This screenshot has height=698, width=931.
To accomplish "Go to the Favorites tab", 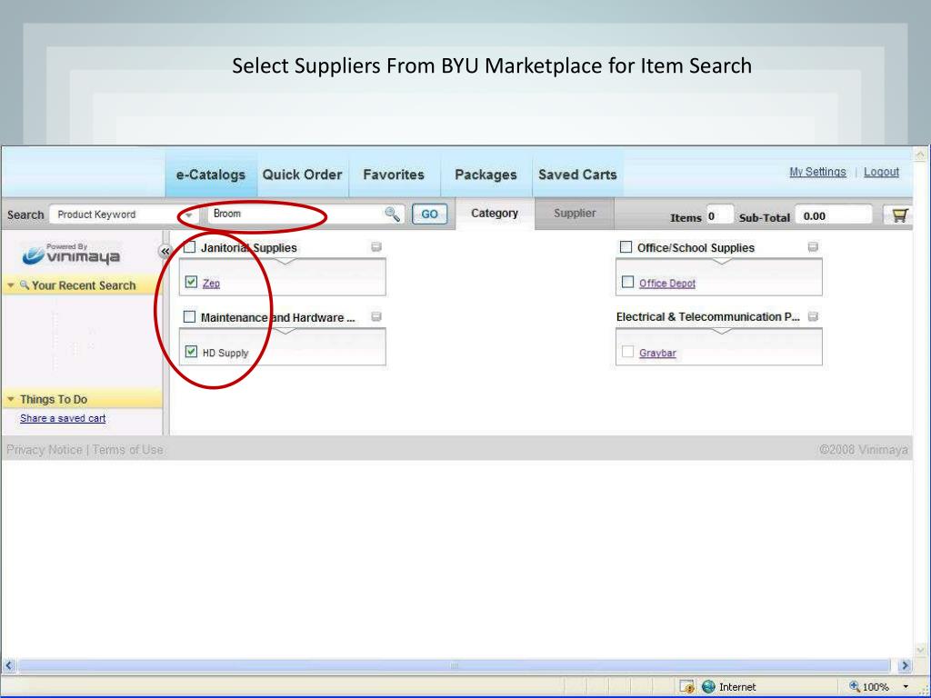I will click(x=394, y=174).
